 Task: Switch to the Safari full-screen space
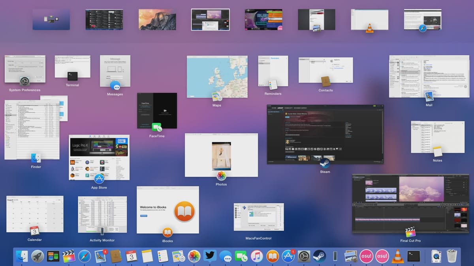[422, 20]
